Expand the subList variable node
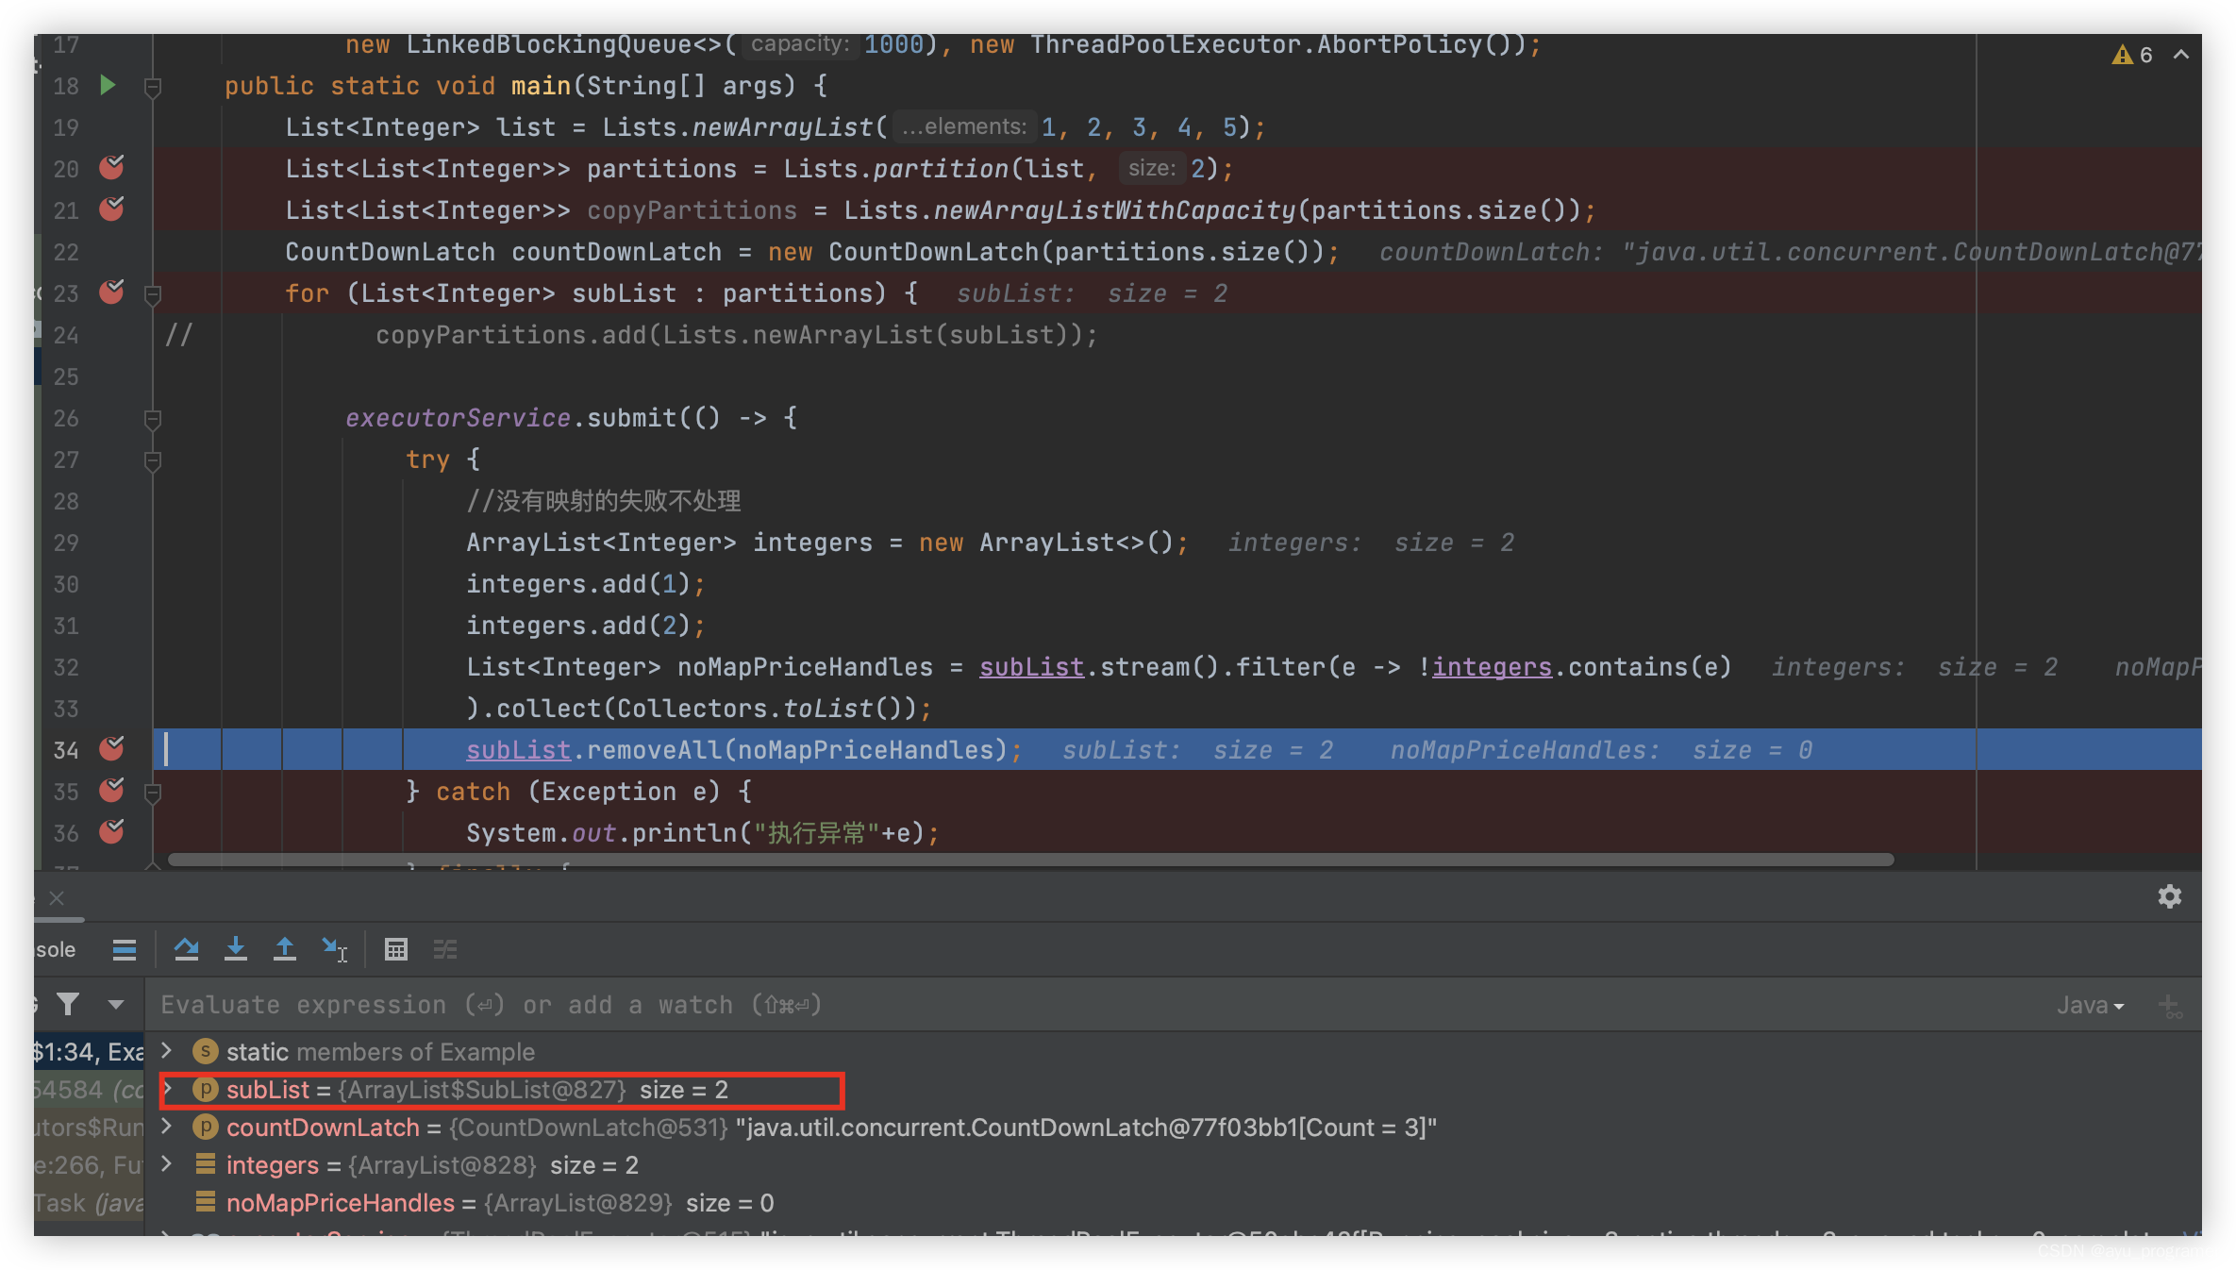The image size is (2236, 1270). pyautogui.click(x=167, y=1089)
